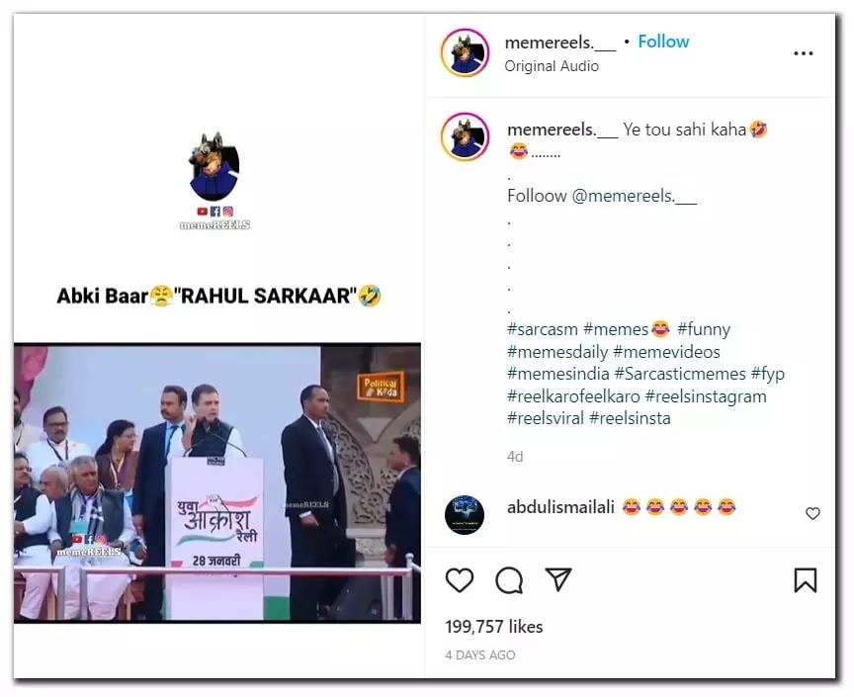Open the #memesindia hashtag

[557, 374]
